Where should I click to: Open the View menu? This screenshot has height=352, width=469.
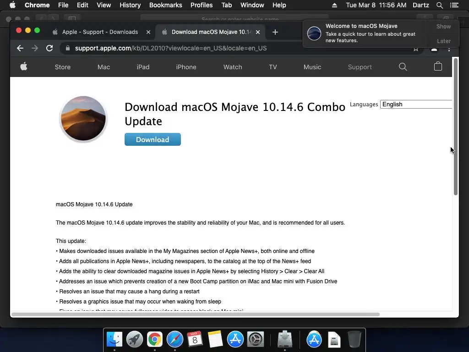(104, 5)
